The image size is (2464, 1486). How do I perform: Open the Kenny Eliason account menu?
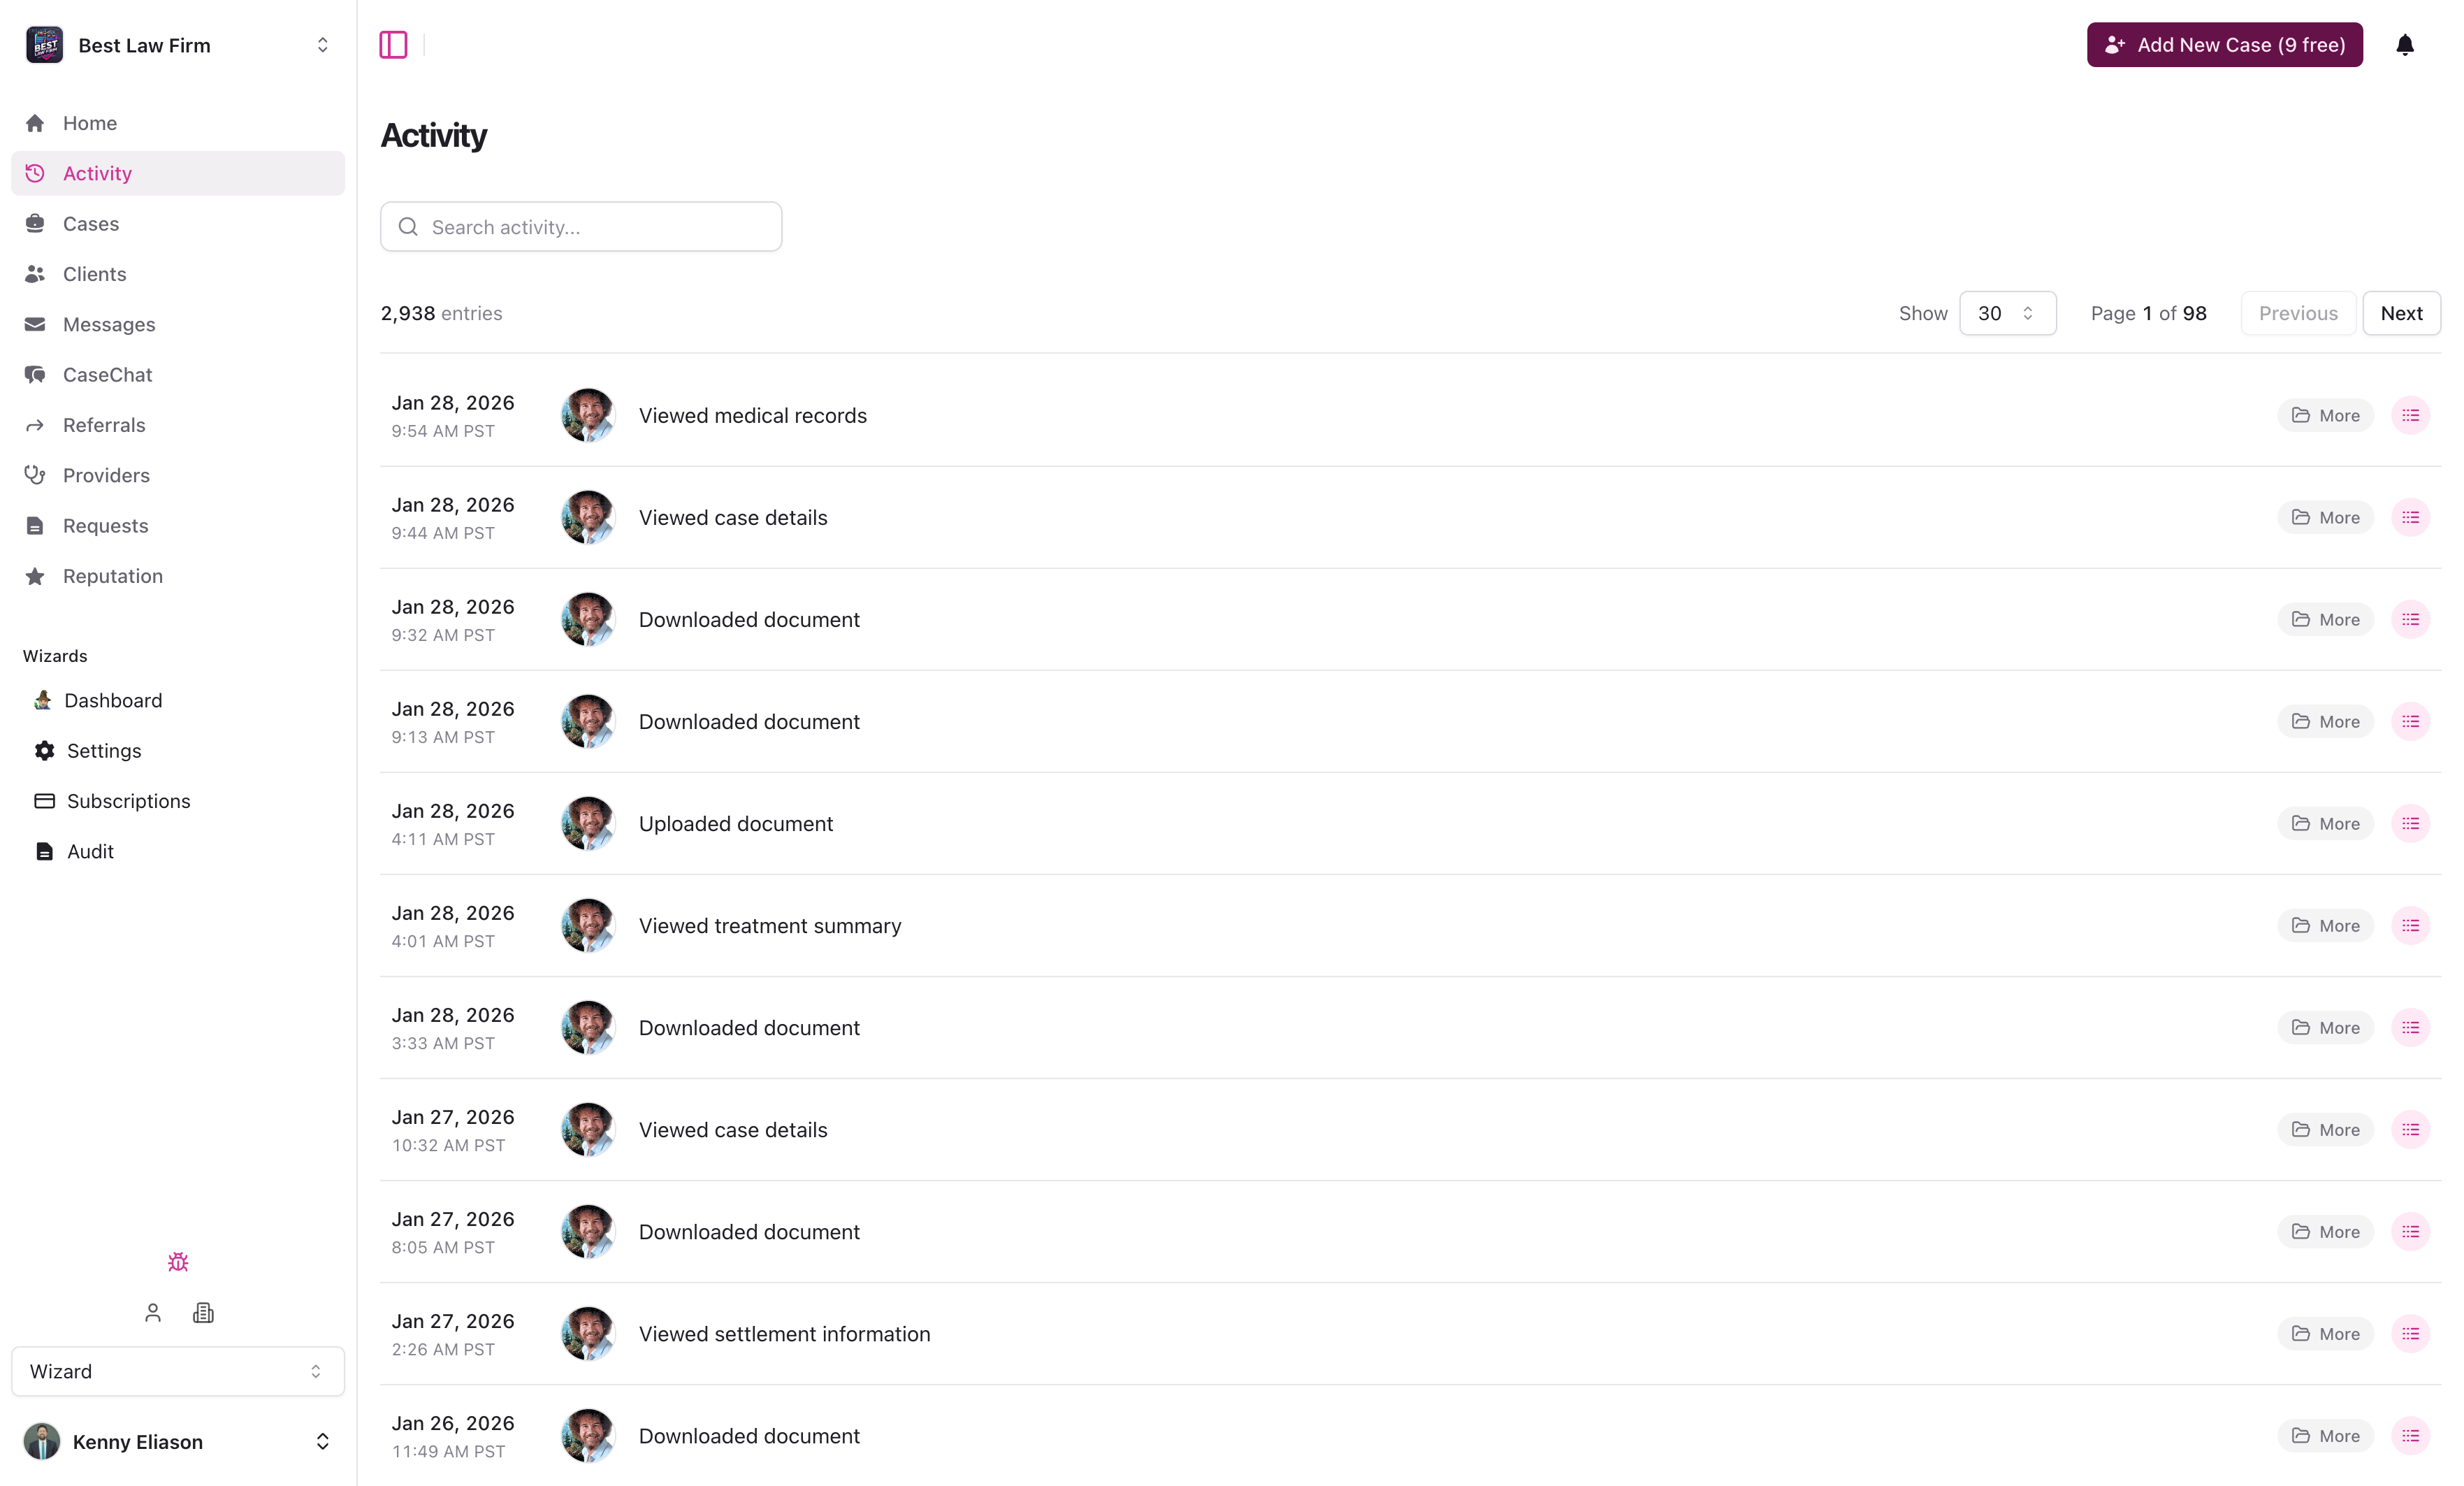(177, 1441)
